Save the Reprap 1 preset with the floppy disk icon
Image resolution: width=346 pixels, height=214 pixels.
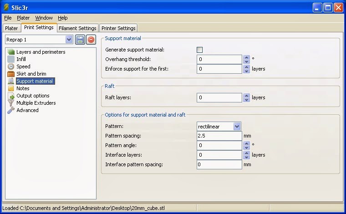[x=80, y=40]
